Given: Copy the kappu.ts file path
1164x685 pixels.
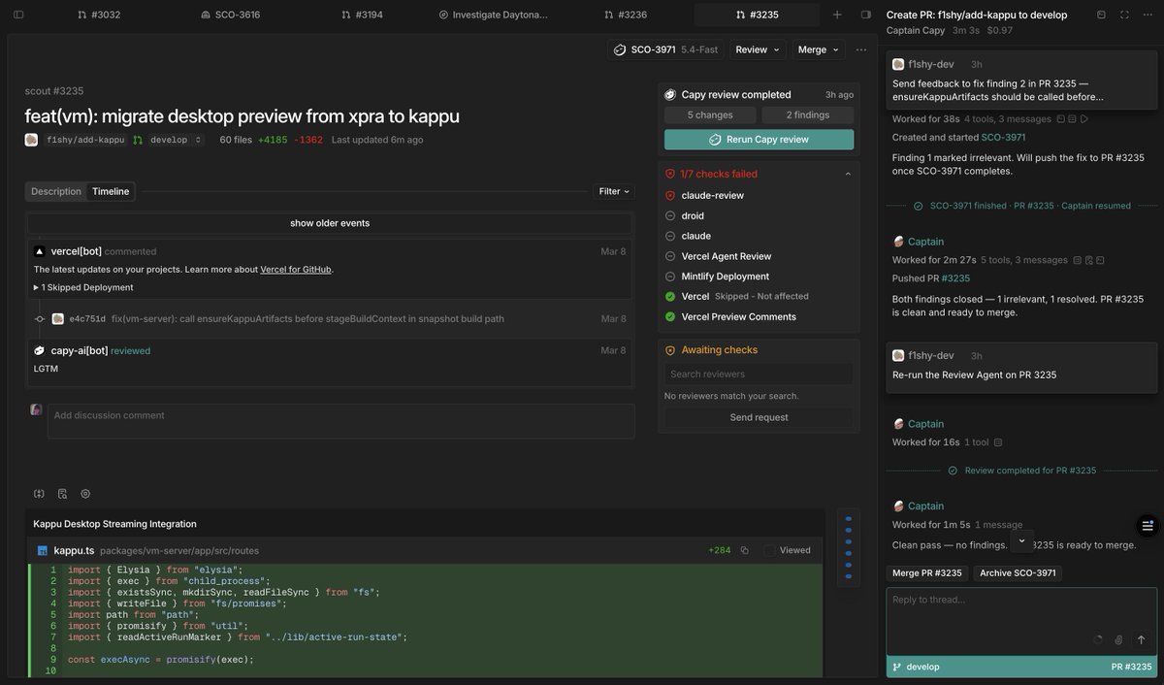Looking at the screenshot, I should (745, 550).
